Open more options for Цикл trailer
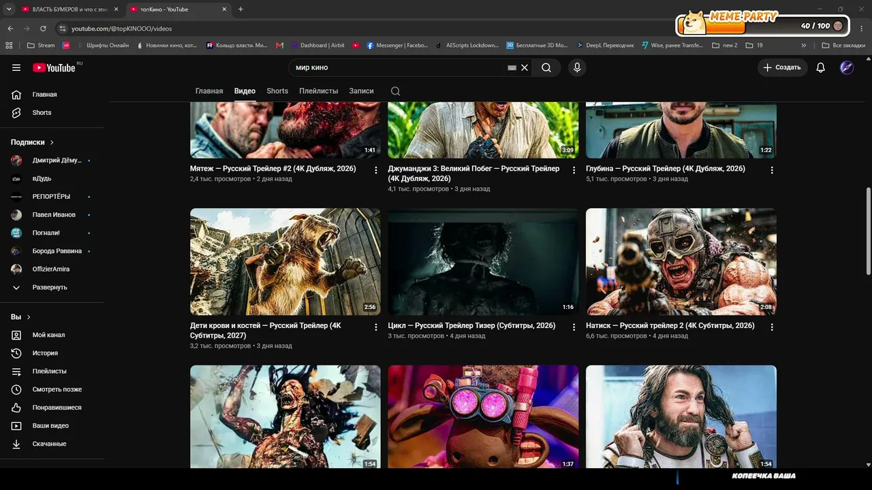 [574, 327]
